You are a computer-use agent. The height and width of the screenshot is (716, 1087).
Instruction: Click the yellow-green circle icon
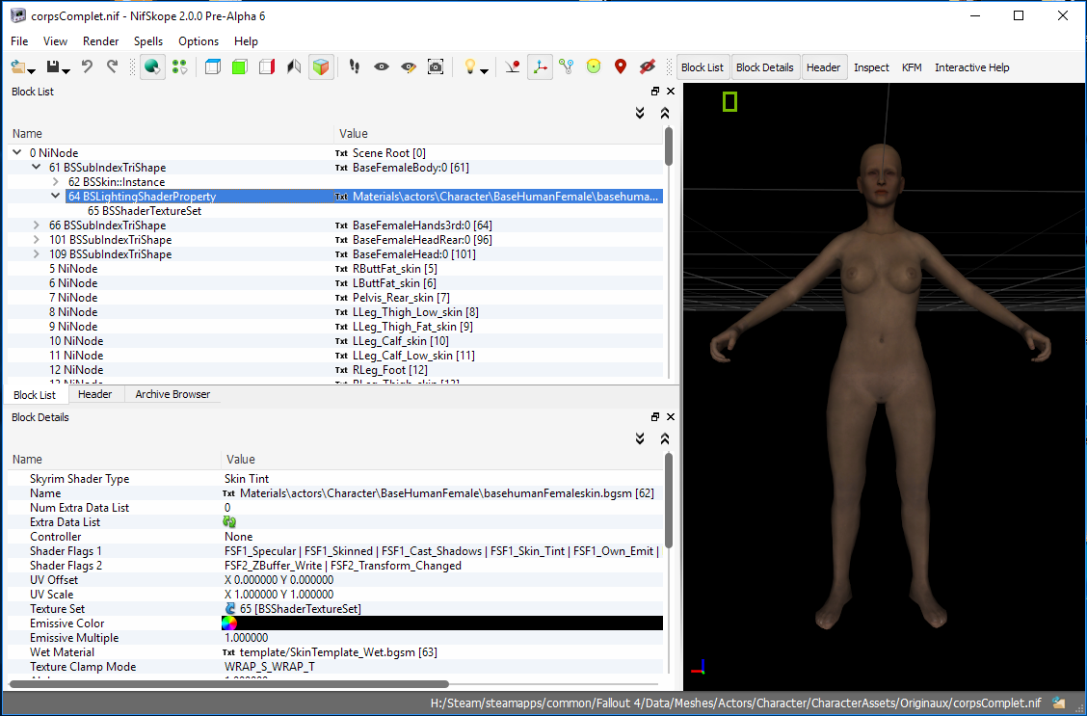tap(594, 67)
